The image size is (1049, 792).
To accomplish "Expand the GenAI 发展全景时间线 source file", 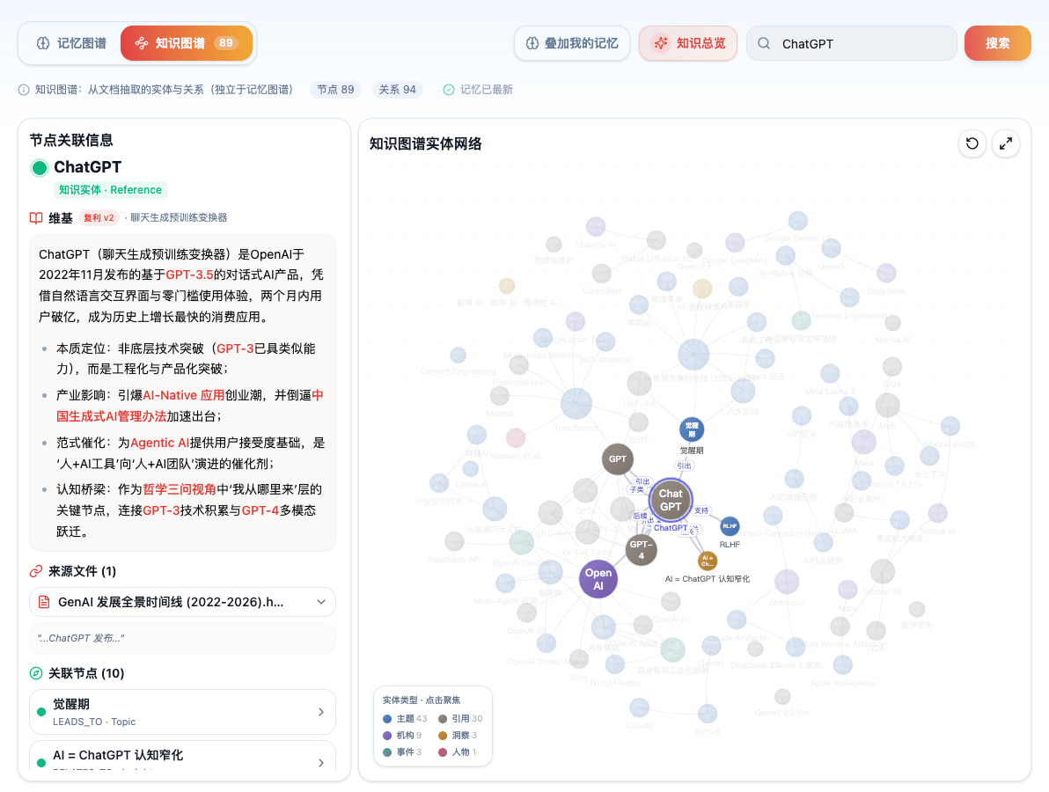I will 183,602.
